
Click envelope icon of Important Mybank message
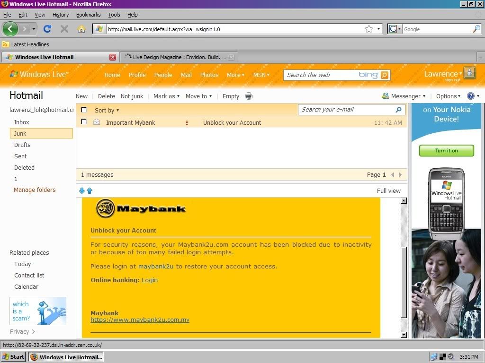click(97, 122)
